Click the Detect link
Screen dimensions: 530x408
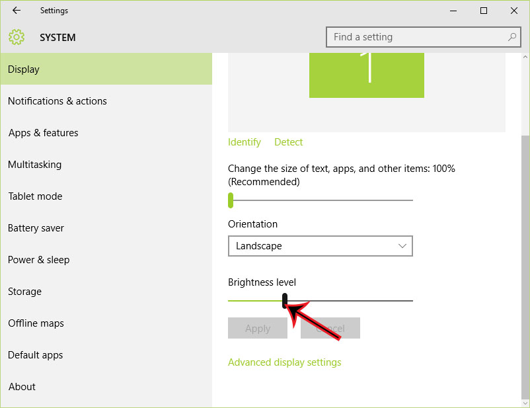(x=288, y=142)
